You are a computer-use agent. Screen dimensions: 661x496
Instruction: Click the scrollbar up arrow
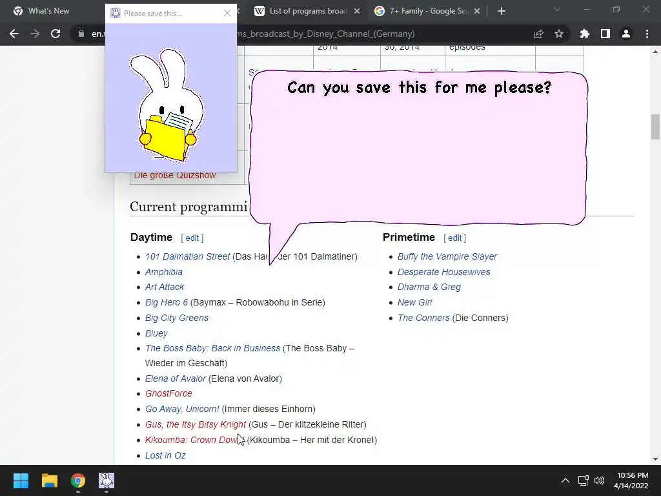pos(655,52)
